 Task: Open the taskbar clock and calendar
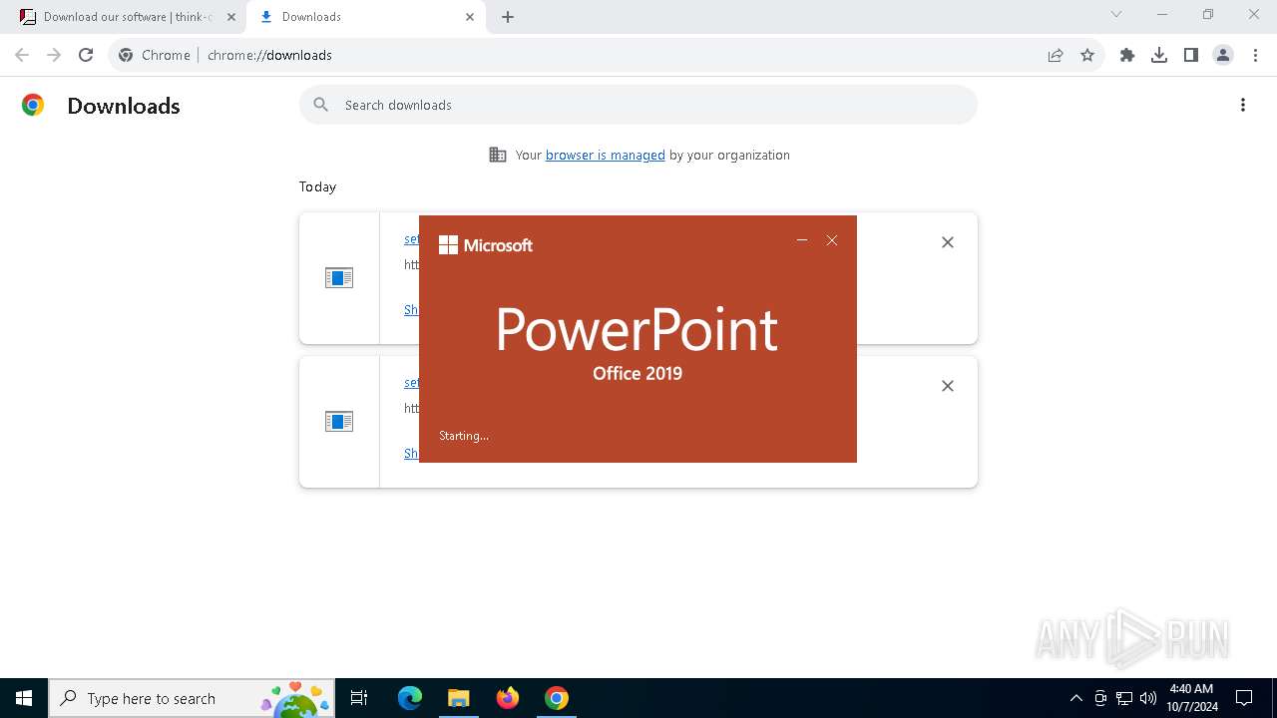coord(1191,698)
